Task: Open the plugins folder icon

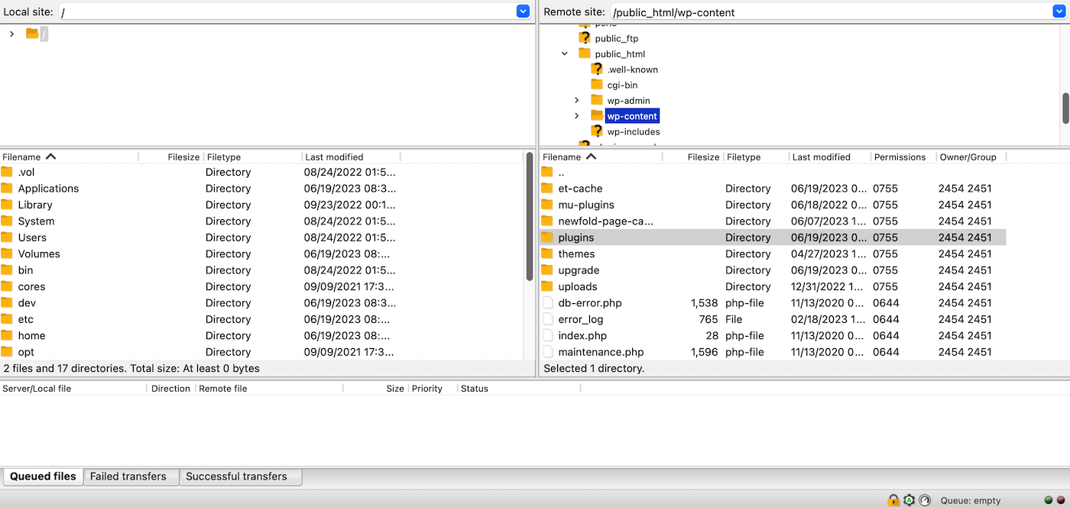Action: [x=547, y=237]
